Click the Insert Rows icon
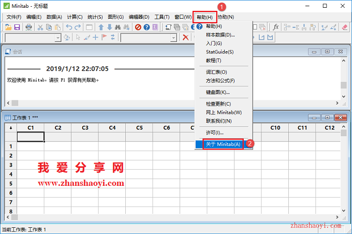Image resolution: width=352 pixels, height=234 pixels. click(296, 27)
